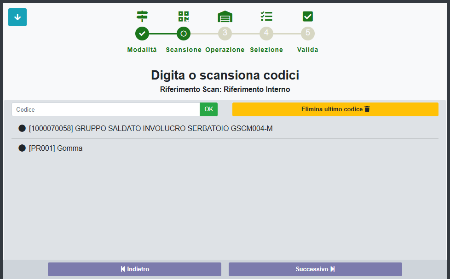The width and height of the screenshot is (450, 279).
Task: Click the Operazione step label
Action: (225, 50)
